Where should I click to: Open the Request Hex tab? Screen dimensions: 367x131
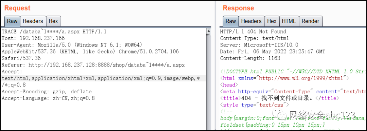[x=53, y=21]
